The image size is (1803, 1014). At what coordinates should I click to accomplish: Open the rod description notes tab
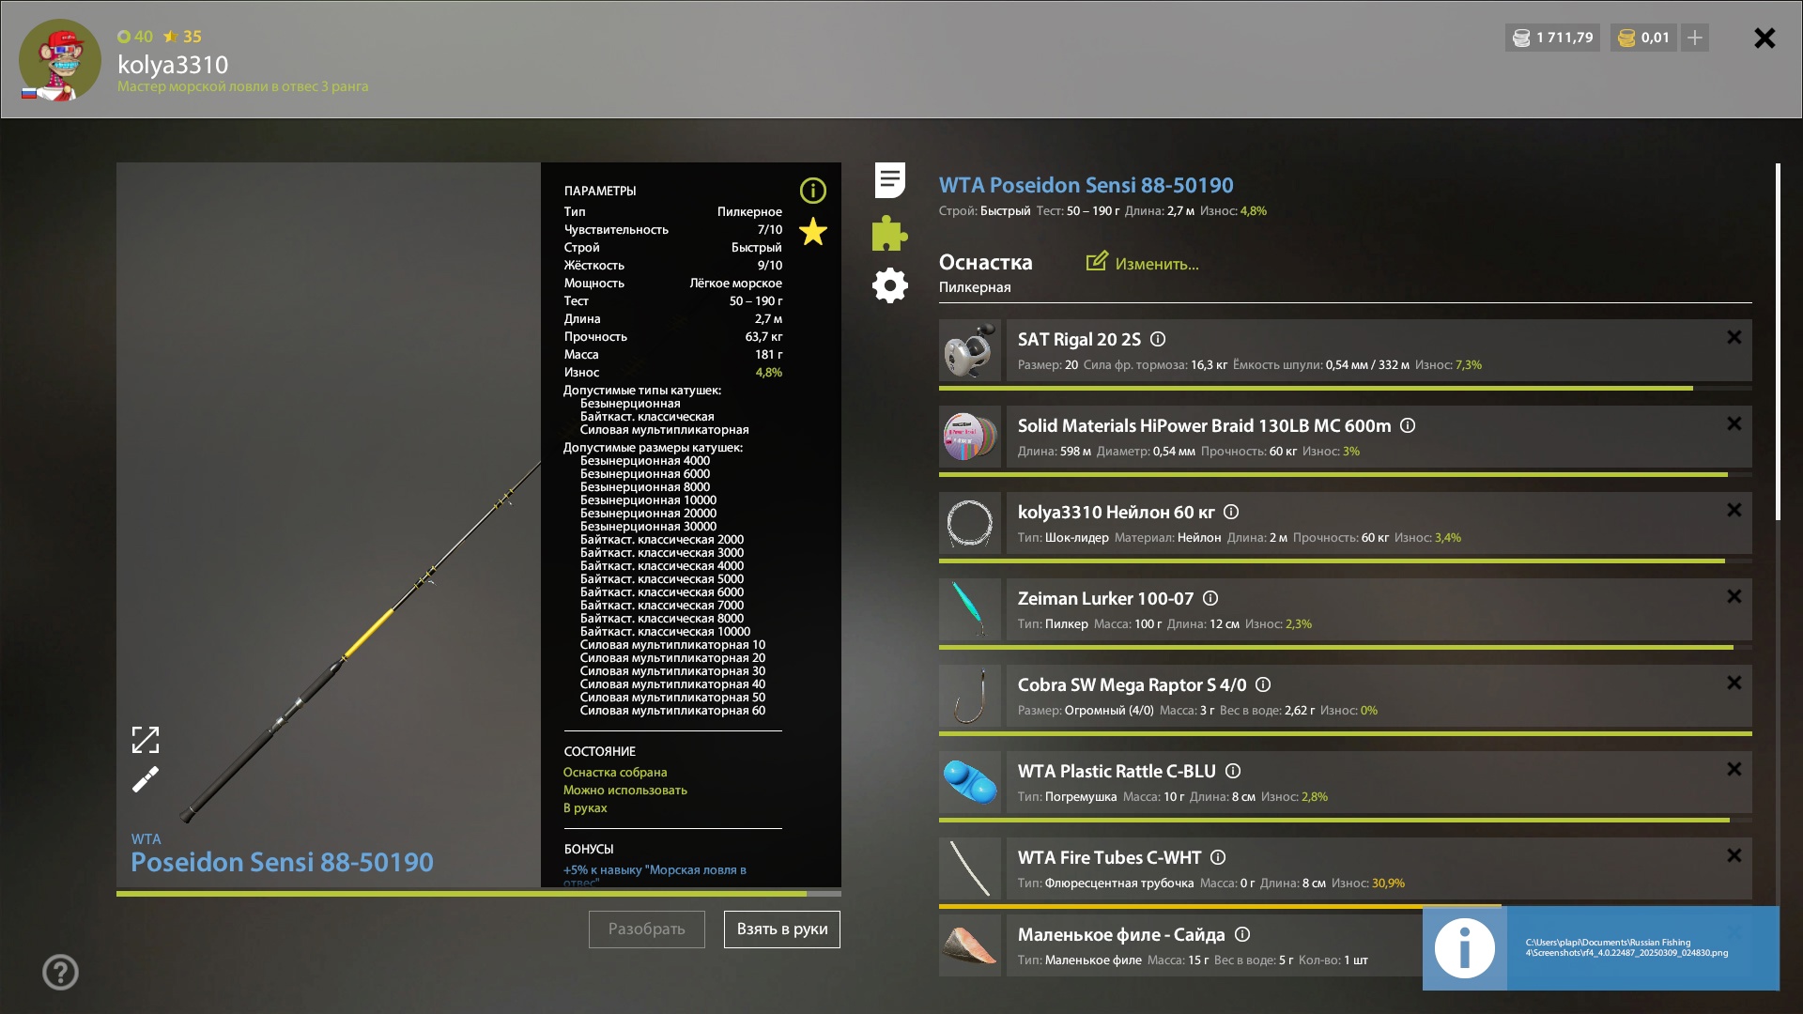click(889, 180)
